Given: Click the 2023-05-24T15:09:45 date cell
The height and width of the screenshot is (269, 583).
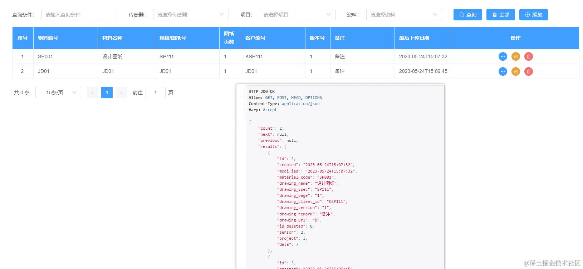Looking at the screenshot, I should (423, 71).
